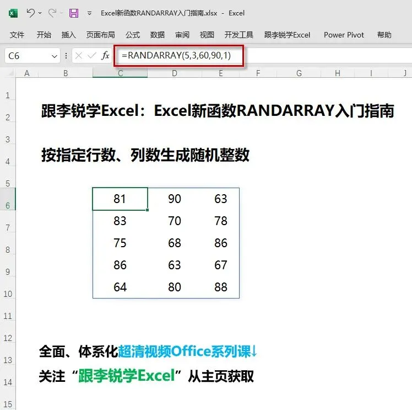Click the purple Save icon

(74, 13)
